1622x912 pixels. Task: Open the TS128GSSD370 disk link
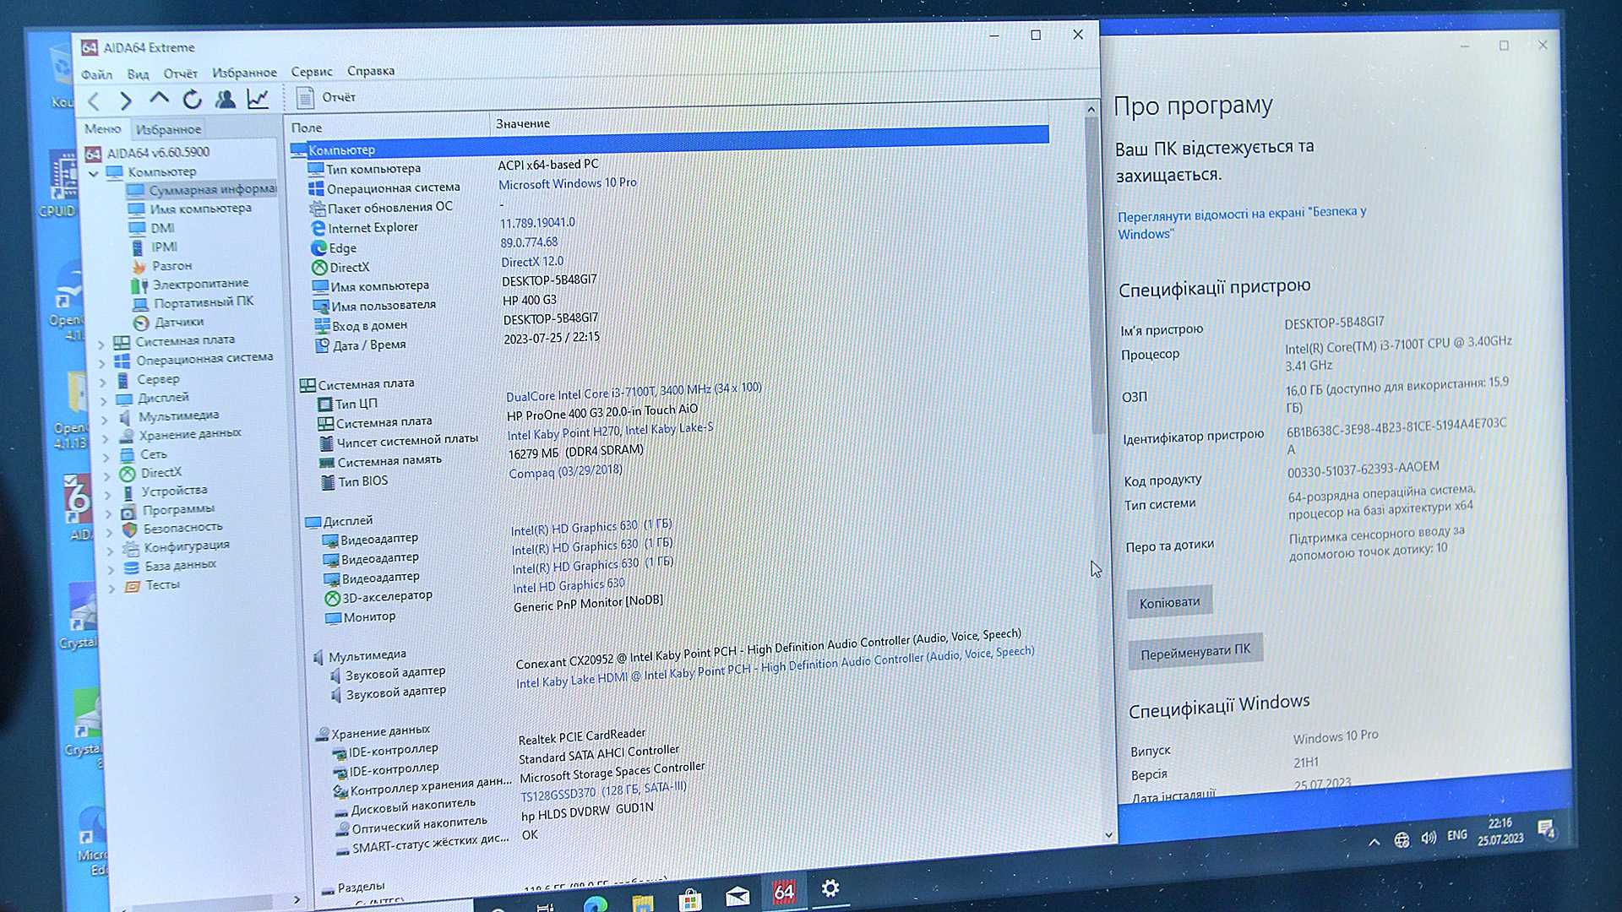[x=603, y=790]
